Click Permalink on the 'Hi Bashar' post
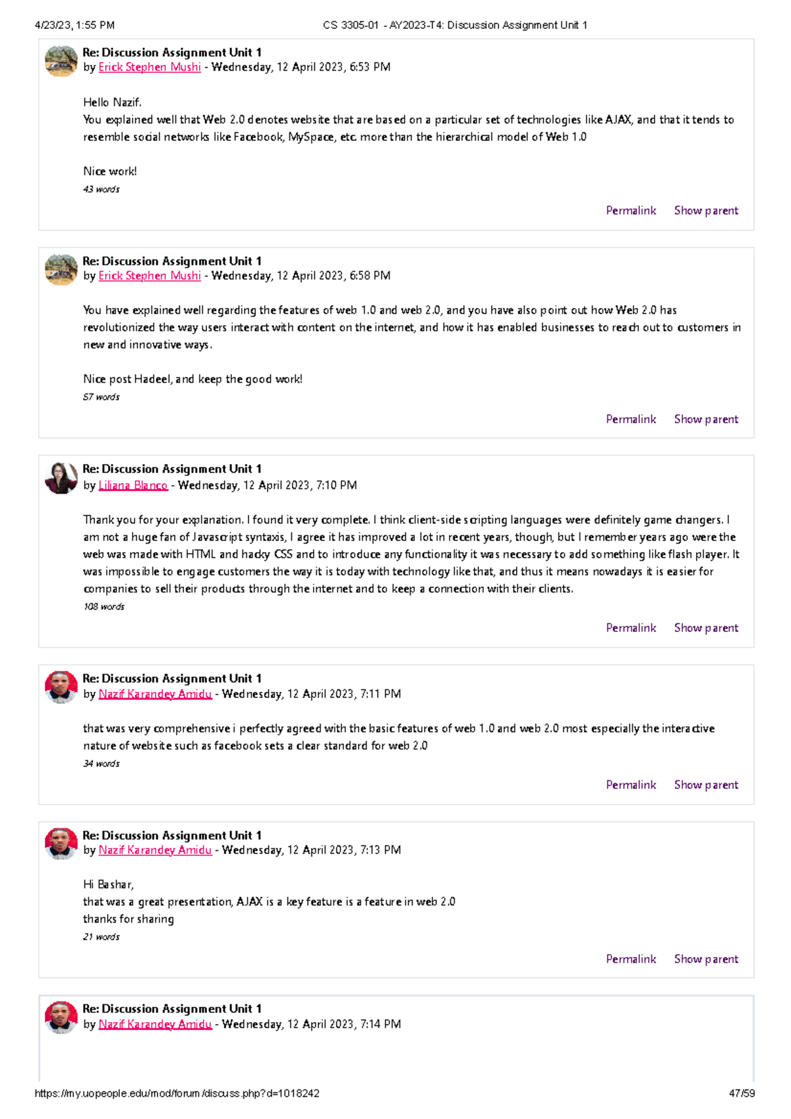791x1119 pixels. (x=631, y=960)
